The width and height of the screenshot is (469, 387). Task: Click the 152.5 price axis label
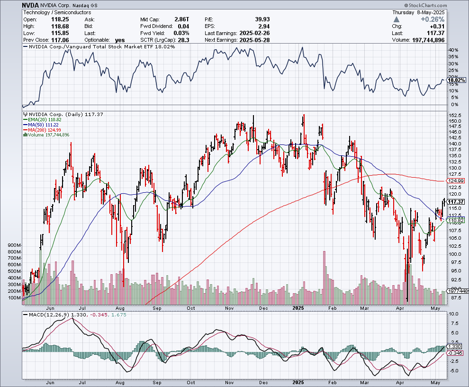coord(455,116)
